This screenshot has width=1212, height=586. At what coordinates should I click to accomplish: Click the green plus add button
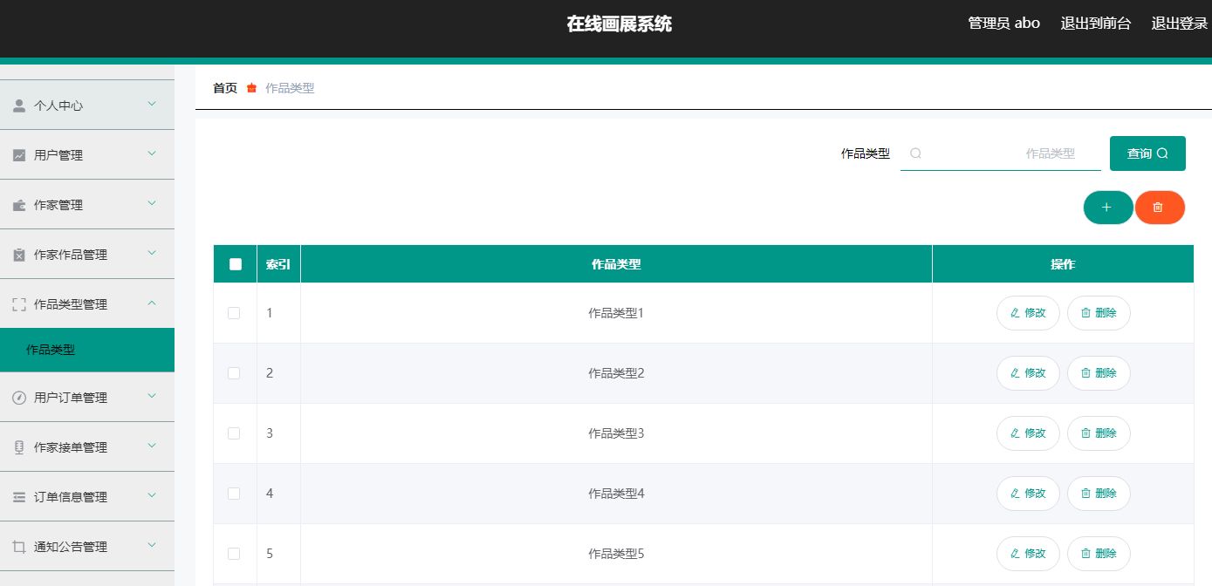point(1108,208)
